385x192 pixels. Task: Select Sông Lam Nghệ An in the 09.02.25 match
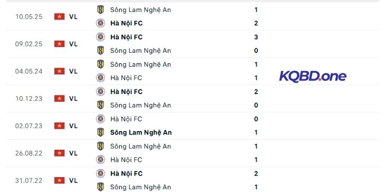pos(141,50)
